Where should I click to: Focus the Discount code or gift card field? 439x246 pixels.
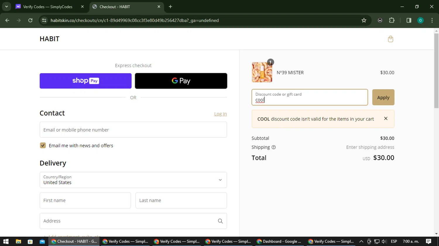point(310,97)
